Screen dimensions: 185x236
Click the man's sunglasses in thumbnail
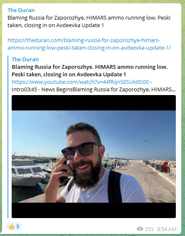tap(81, 151)
